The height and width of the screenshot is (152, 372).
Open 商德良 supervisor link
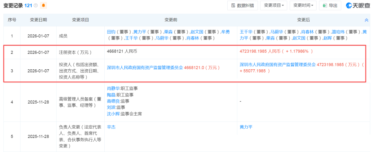113,101
